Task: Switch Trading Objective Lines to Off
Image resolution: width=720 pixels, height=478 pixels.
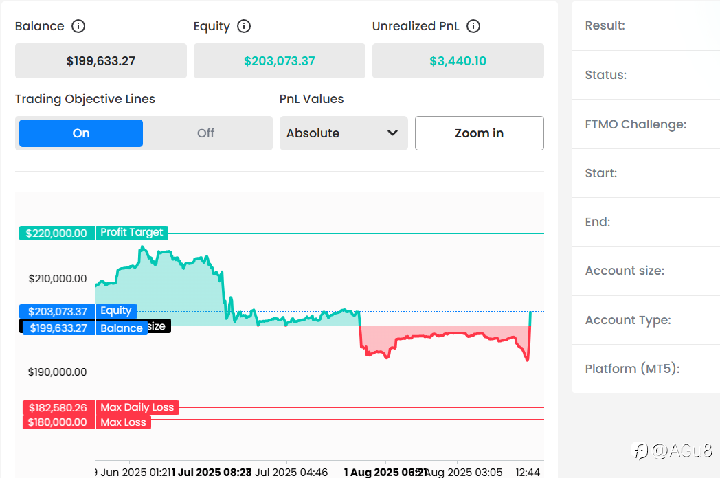Action: (205, 133)
